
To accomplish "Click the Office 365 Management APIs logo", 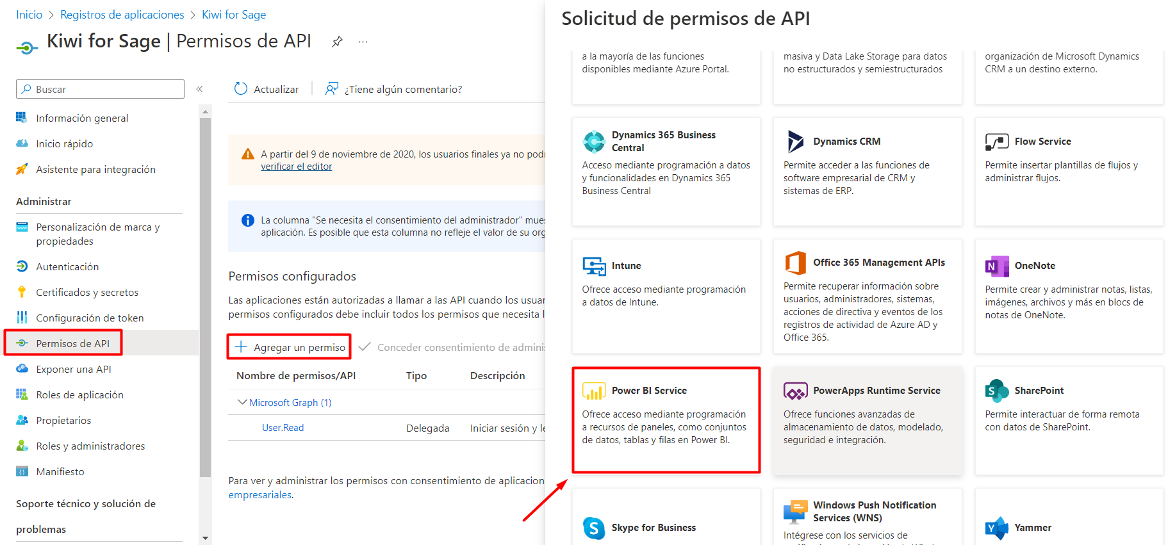I will (795, 263).
